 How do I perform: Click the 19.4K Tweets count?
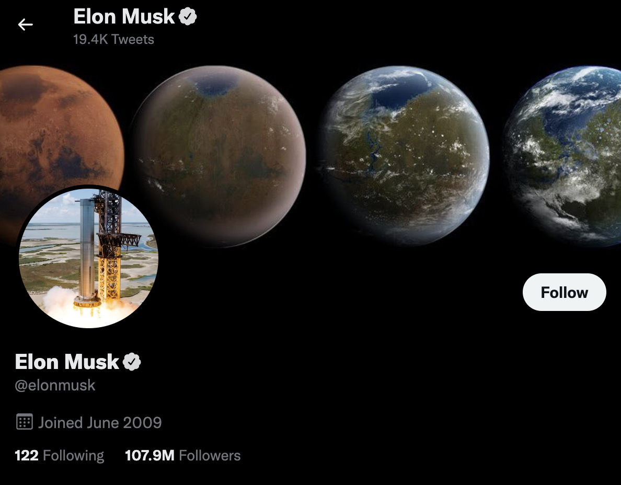pos(113,39)
